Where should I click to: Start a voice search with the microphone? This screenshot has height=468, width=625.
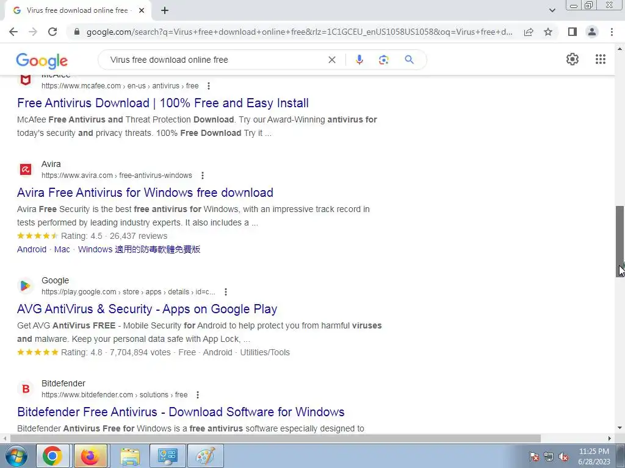click(359, 60)
